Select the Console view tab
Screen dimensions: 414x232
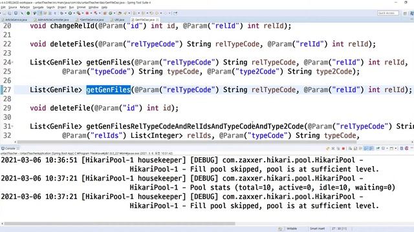click(x=10, y=149)
